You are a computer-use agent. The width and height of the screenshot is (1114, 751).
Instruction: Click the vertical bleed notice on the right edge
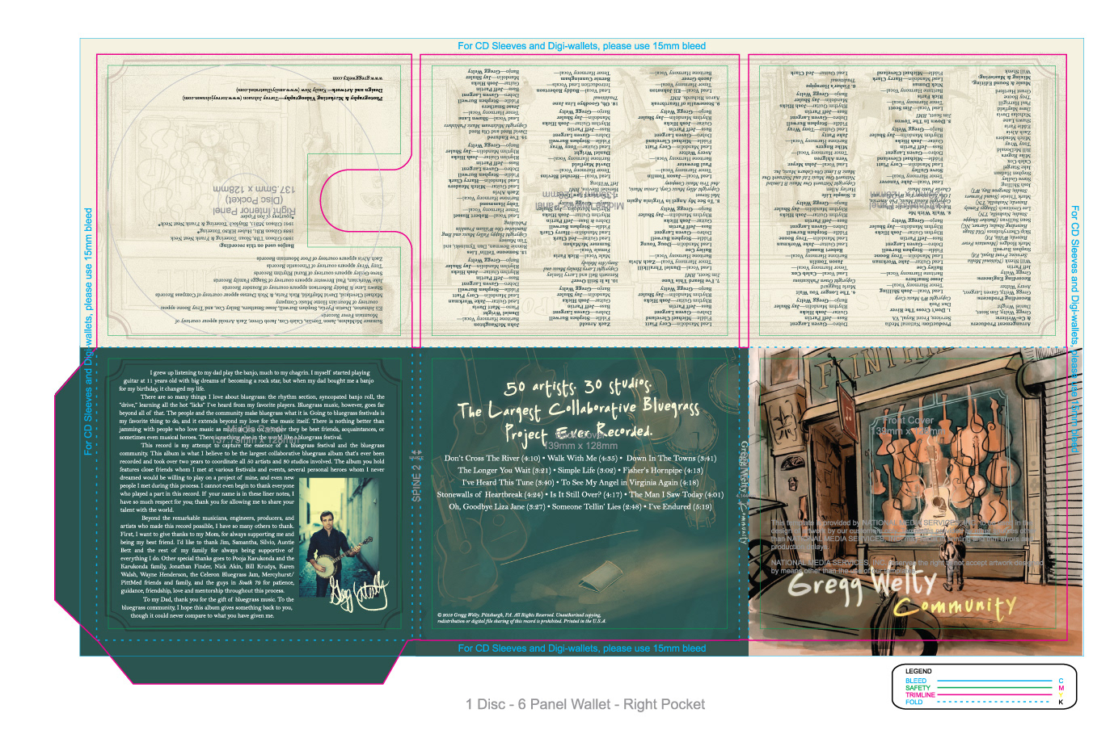1074,329
